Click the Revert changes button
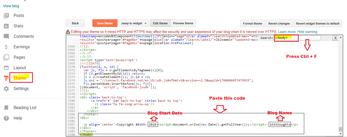The height and width of the screenshot is (137, 347). [x=279, y=23]
